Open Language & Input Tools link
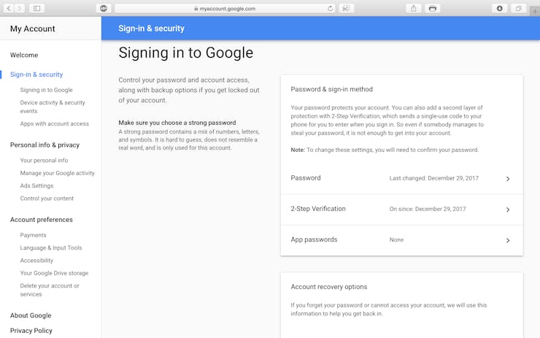The image size is (540, 338). (51, 247)
